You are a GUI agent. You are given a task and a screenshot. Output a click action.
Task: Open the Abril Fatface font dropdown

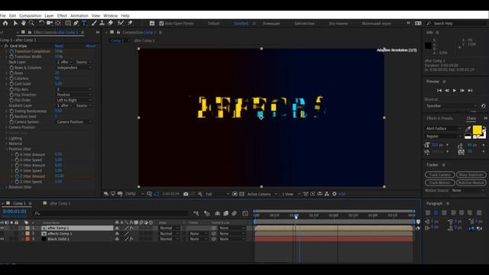443,128
